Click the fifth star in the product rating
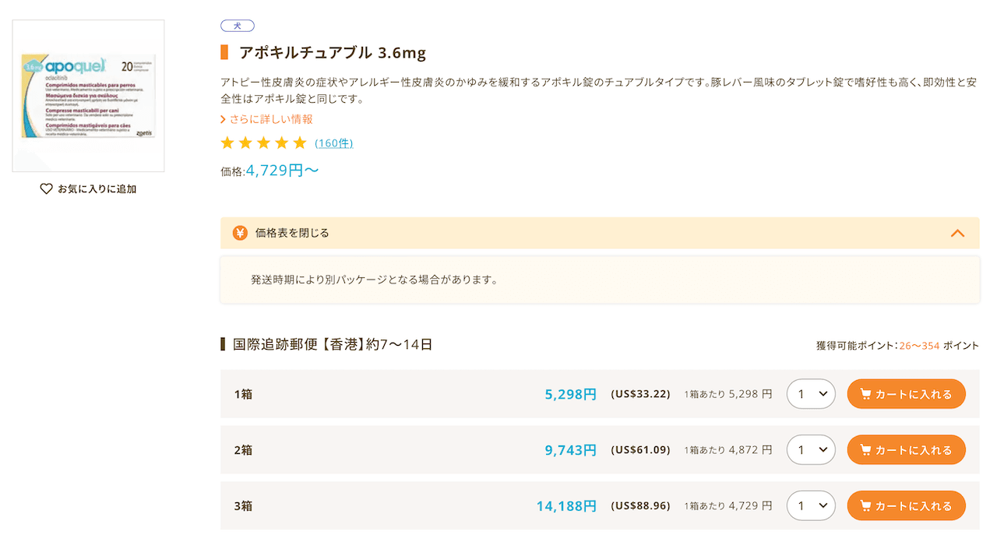The width and height of the screenshot is (997, 549). [x=299, y=143]
